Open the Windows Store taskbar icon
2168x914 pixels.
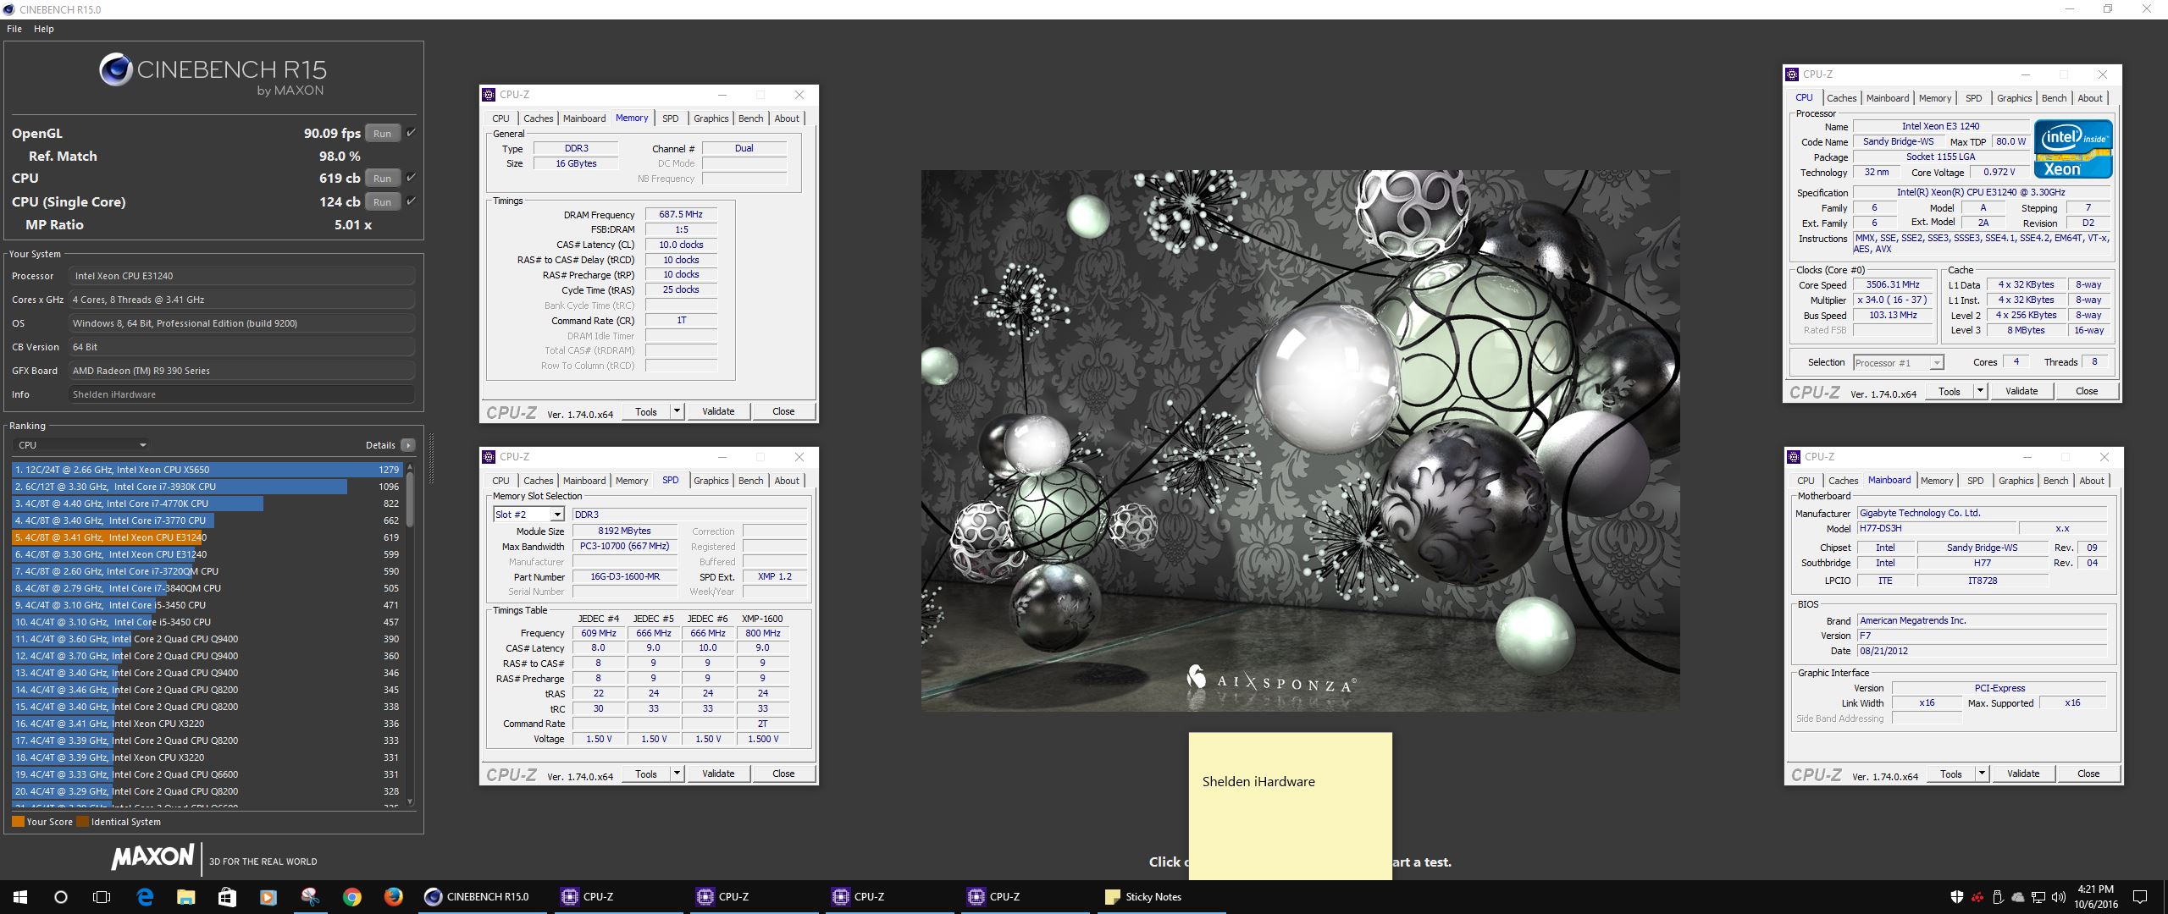[x=227, y=897]
